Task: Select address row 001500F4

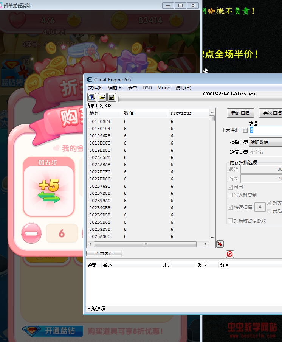Action: (148, 121)
